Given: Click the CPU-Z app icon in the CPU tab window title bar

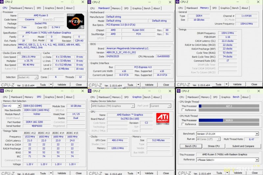Looking at the screenshot, I should click(2, 2).
